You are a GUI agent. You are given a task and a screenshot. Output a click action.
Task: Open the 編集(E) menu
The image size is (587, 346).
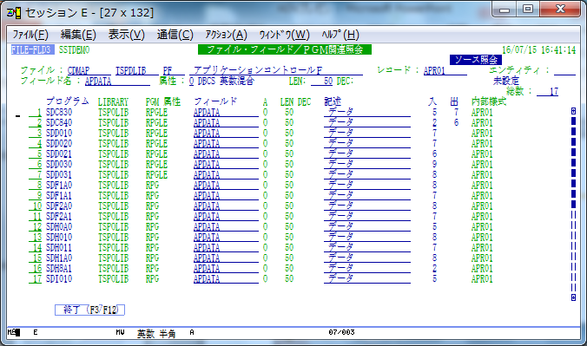point(78,35)
